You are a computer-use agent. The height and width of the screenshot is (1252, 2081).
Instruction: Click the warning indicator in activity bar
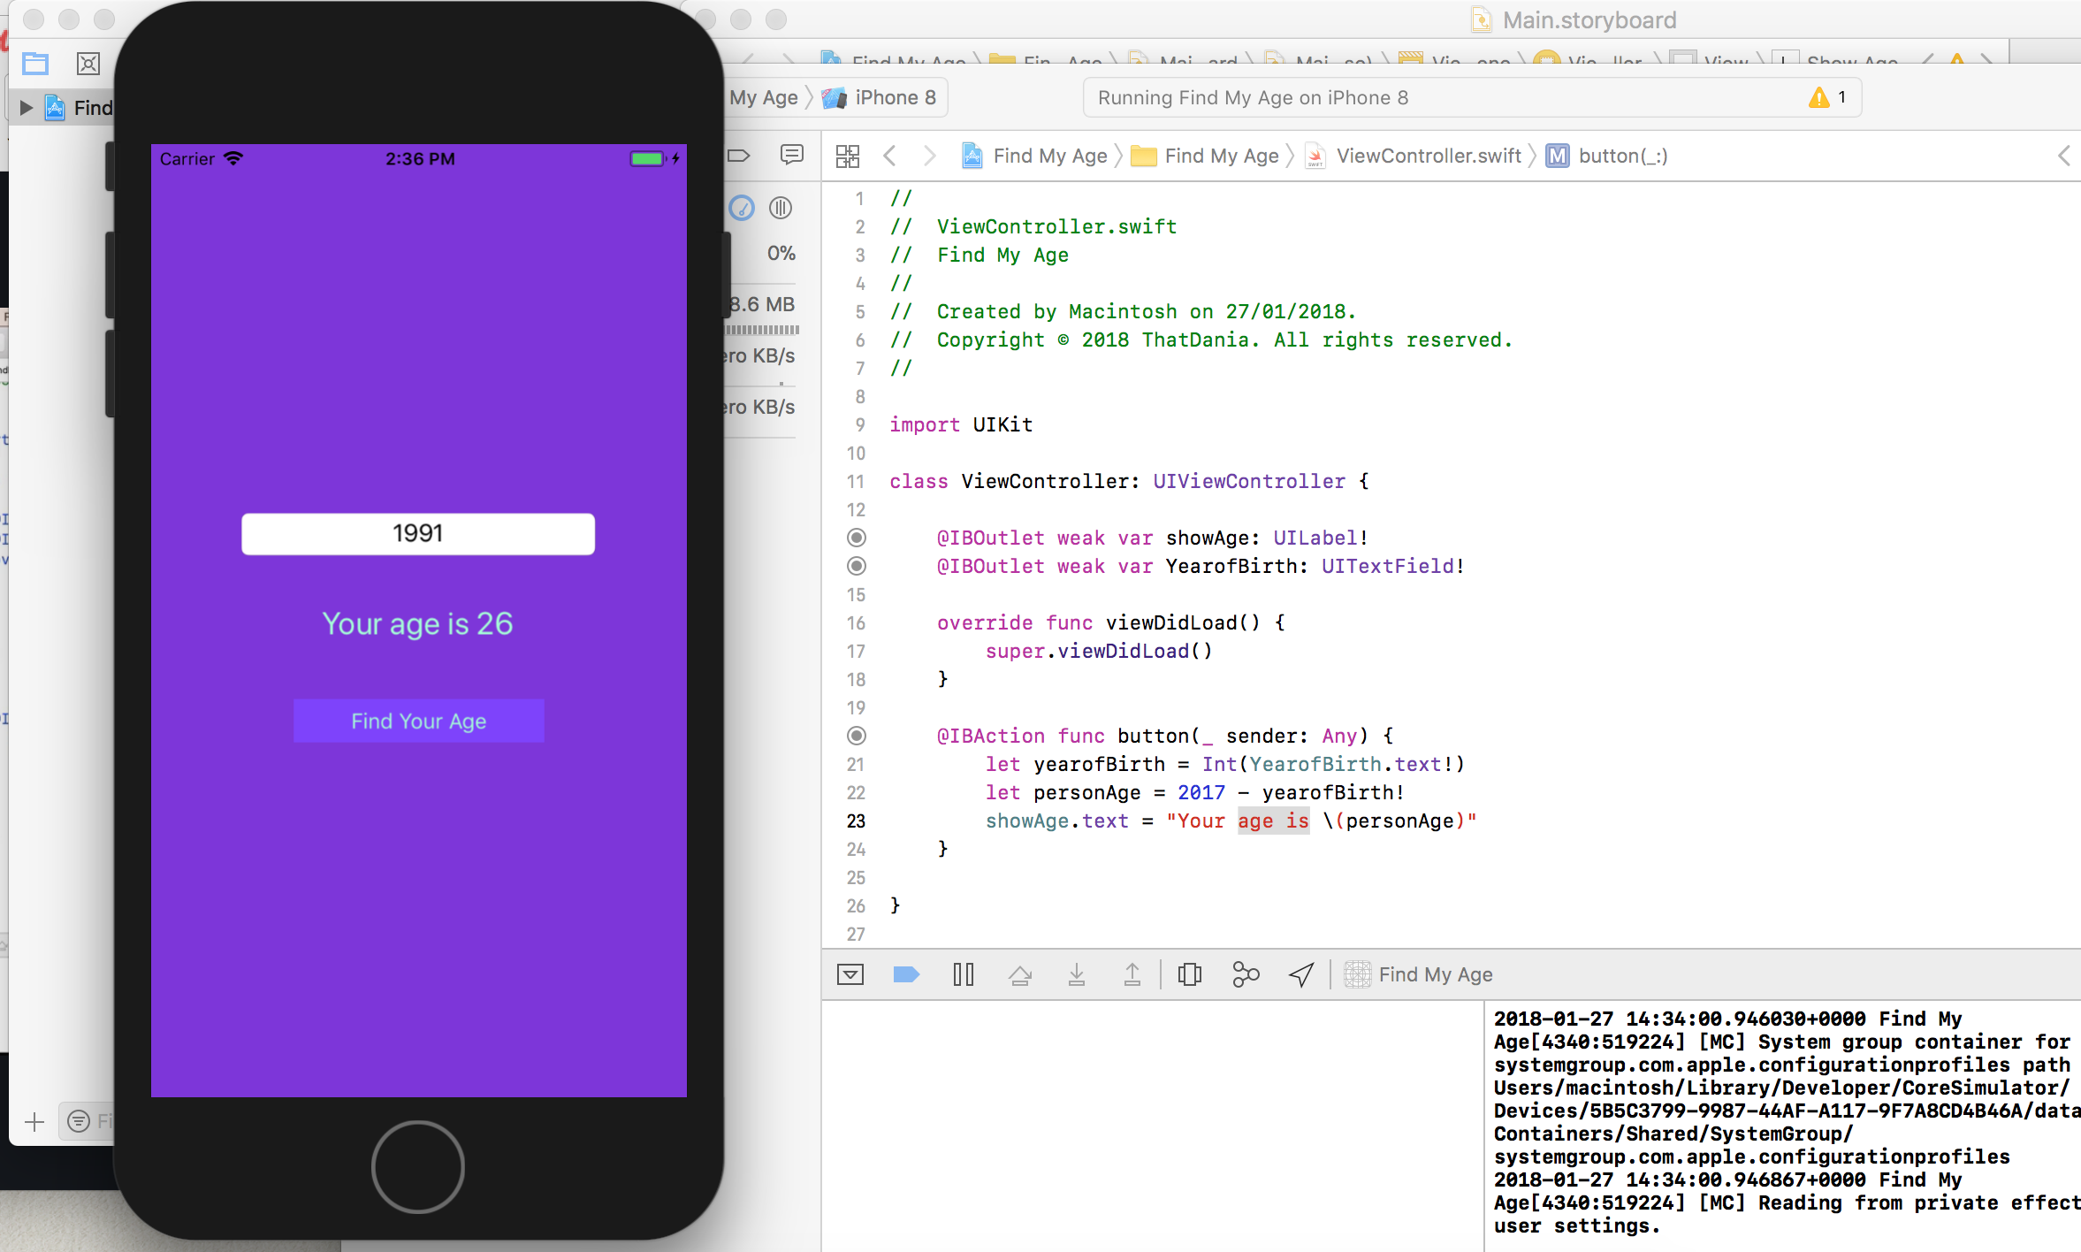point(1826,97)
